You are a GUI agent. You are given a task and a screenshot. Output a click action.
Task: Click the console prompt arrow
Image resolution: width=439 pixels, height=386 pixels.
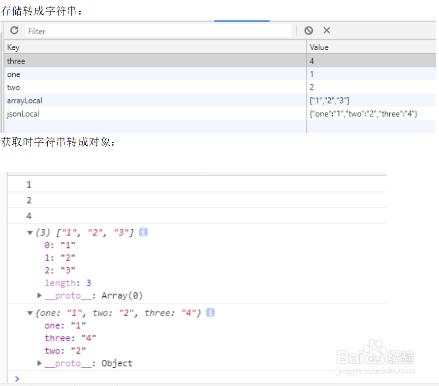pyautogui.click(x=17, y=379)
